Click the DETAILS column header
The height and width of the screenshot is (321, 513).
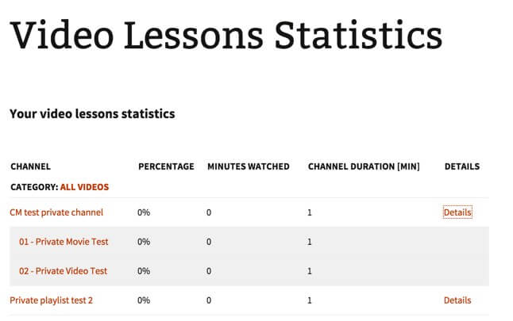462,166
